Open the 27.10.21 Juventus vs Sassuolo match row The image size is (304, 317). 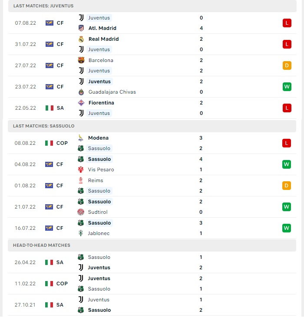[x=152, y=305]
